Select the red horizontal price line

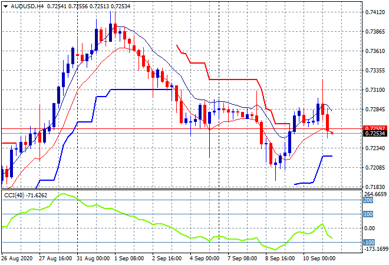pyautogui.click(x=177, y=128)
